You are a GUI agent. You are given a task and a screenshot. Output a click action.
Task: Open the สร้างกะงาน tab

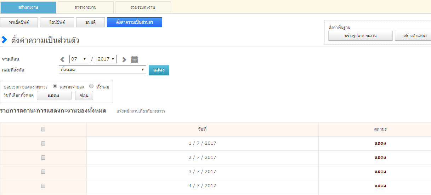[x=28, y=7]
